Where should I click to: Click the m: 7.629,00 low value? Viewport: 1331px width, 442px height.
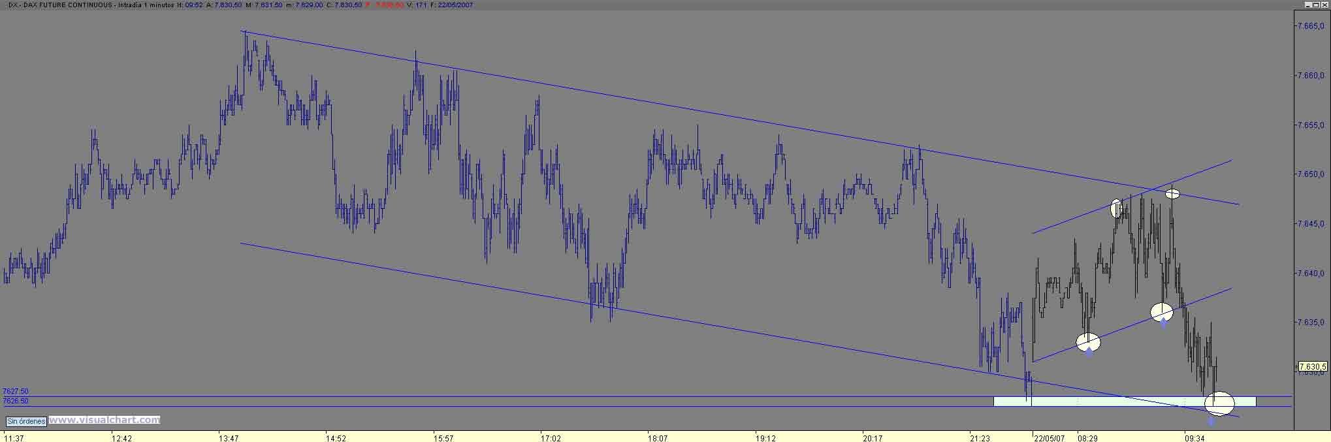(304, 5)
